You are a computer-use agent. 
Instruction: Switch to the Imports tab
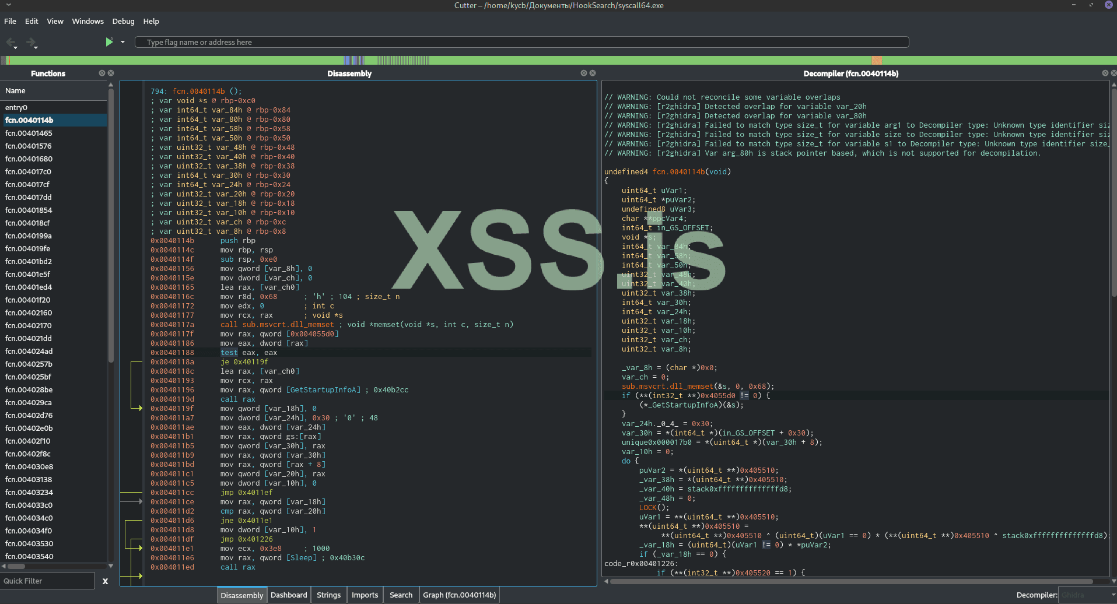365,595
